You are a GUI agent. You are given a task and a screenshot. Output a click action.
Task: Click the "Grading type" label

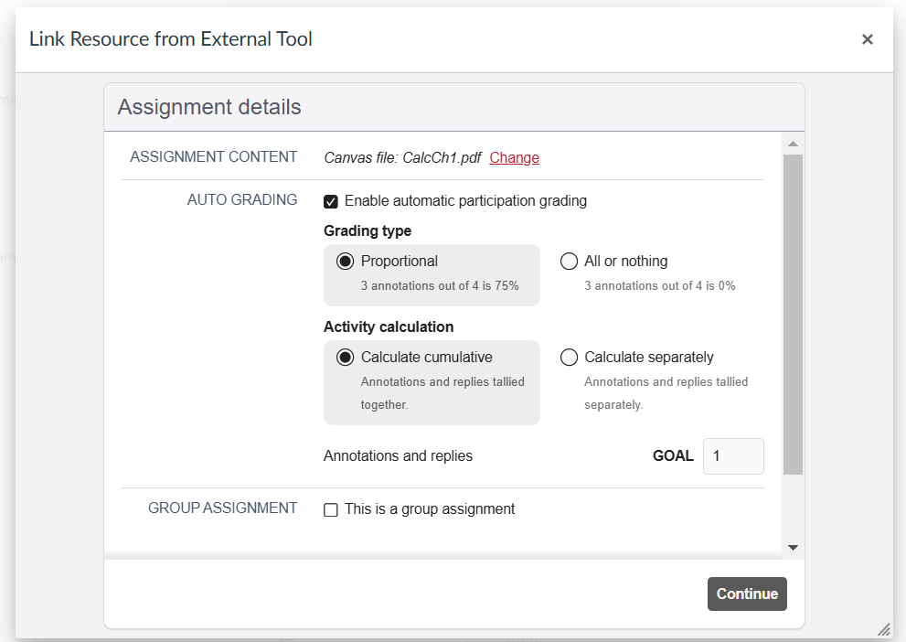[x=368, y=230]
